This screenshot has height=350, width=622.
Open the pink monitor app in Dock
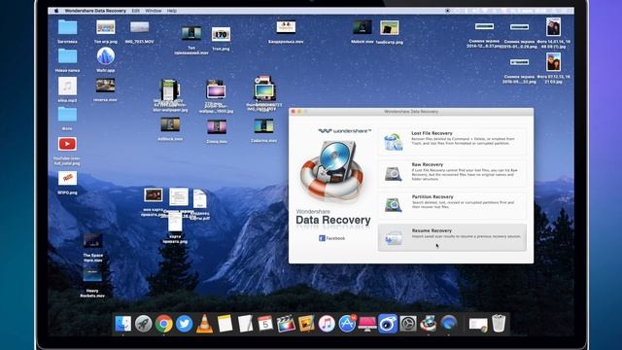click(367, 324)
